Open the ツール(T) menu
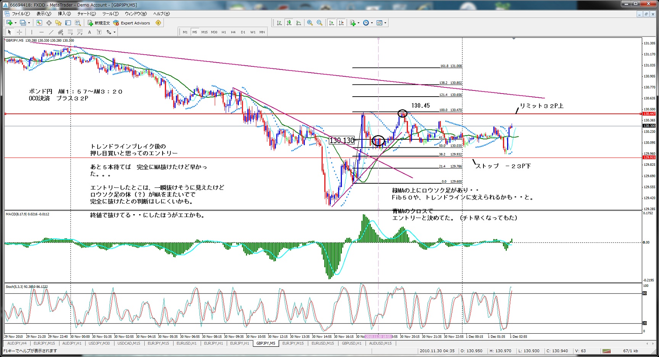The height and width of the screenshot is (357, 659). [x=110, y=14]
